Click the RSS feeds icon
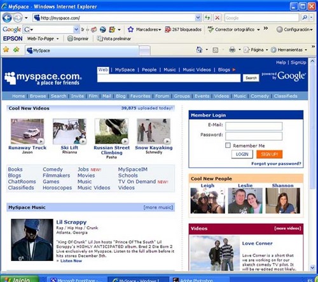This screenshot has width=318, height=282. pyautogui.click(x=216, y=50)
